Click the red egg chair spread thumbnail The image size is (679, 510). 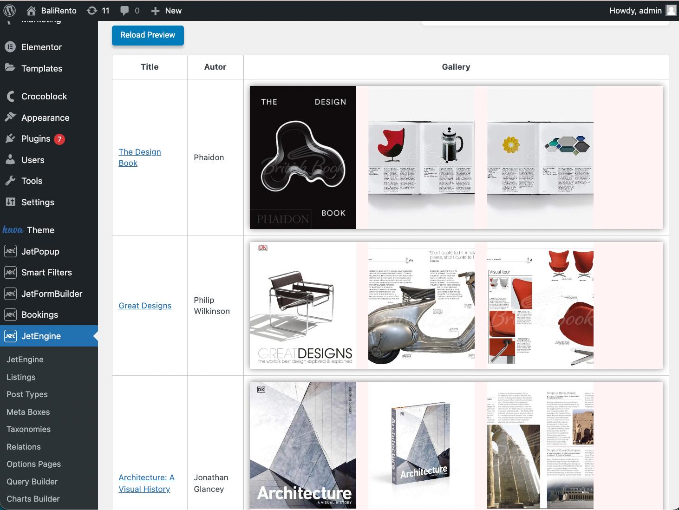421,157
